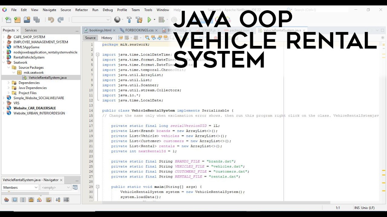This screenshot has width=387, height=217.
Task: Click Find Previous Occurrence arrow icon
Action: coord(154,38)
